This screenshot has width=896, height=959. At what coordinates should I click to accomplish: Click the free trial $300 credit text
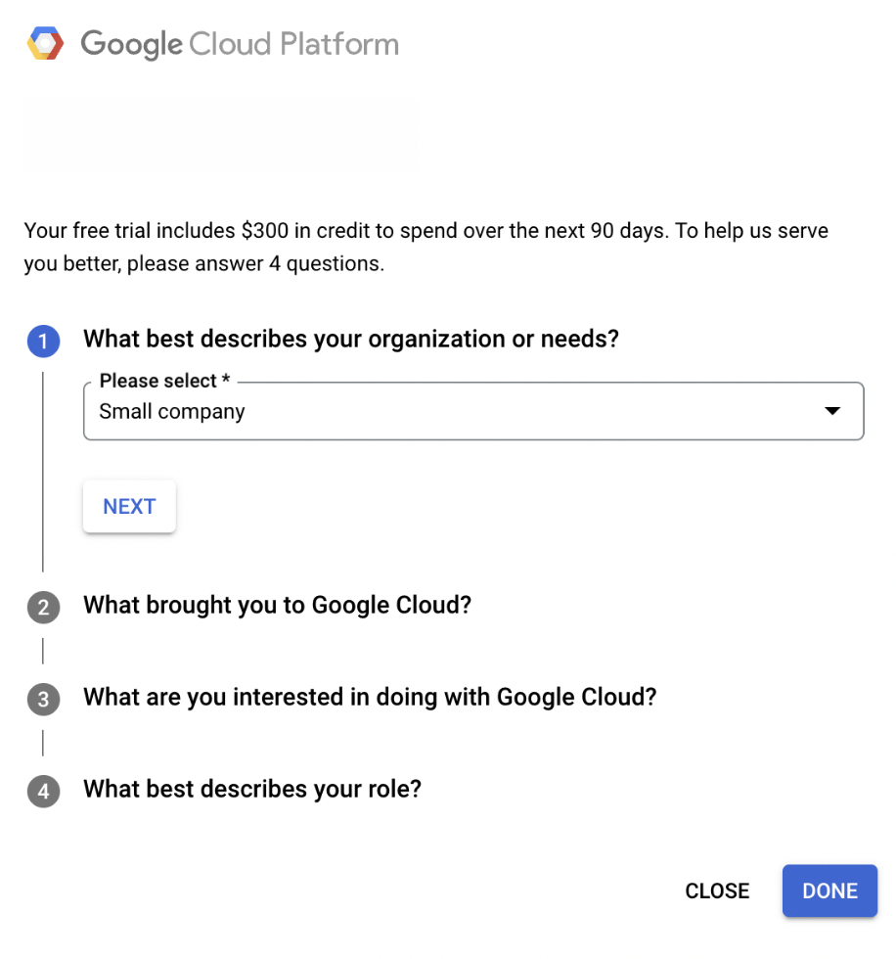[x=426, y=247]
